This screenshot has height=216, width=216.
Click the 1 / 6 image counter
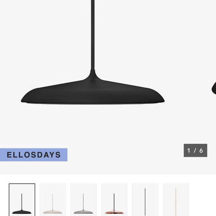click(195, 150)
